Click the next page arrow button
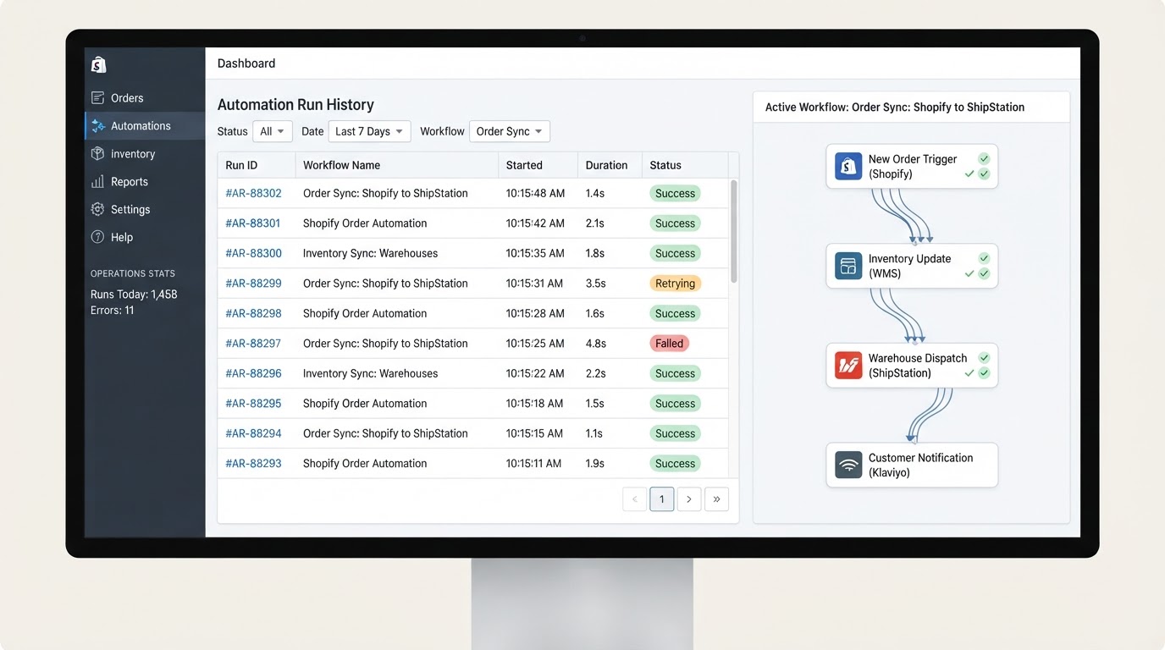This screenshot has height=650, width=1165. (689, 499)
